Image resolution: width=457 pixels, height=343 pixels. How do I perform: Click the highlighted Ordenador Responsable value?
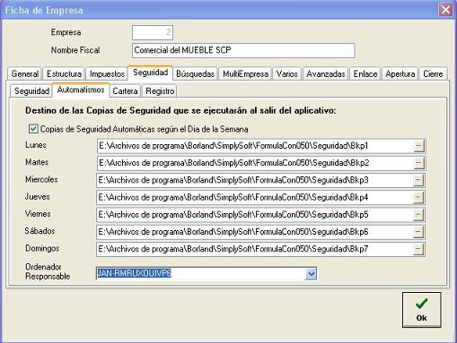[x=134, y=273]
